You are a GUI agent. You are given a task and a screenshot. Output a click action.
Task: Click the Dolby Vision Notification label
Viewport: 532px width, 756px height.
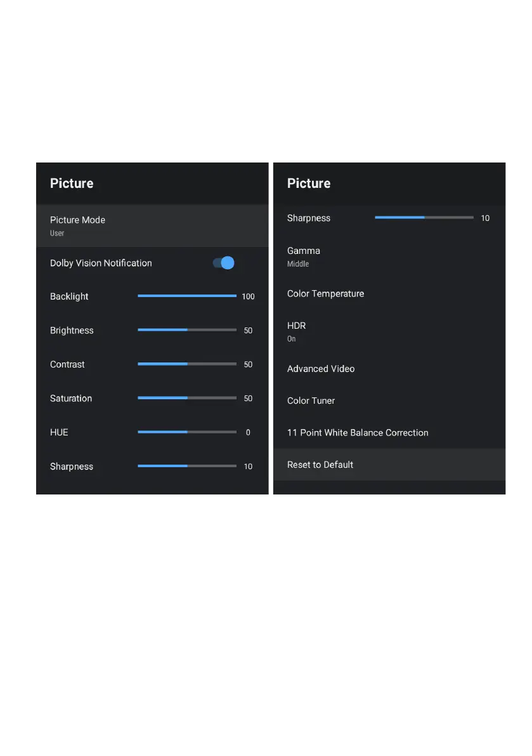pyautogui.click(x=101, y=263)
